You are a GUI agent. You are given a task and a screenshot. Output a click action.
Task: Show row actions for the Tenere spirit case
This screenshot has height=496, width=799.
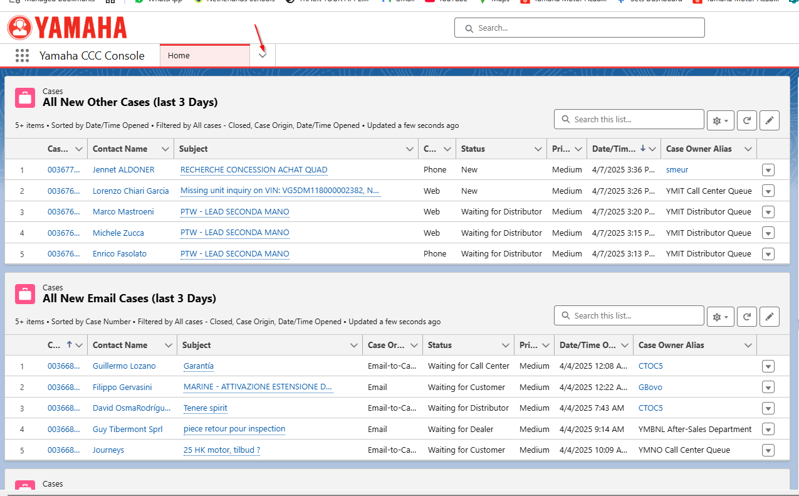click(x=768, y=408)
